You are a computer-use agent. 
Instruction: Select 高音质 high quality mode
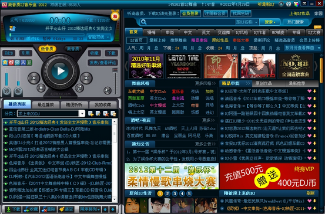(73, 49)
